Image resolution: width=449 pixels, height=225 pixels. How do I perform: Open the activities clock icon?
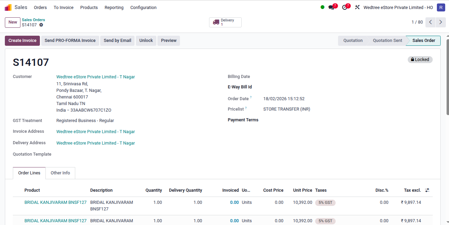[345, 7]
